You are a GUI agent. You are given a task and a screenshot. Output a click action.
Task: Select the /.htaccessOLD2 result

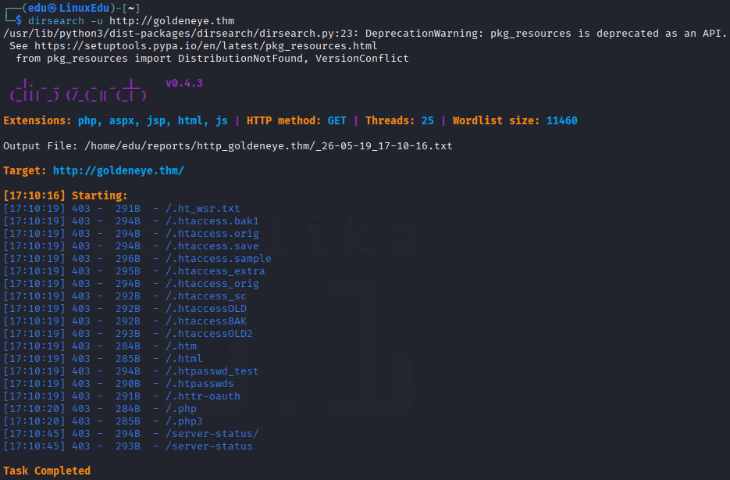[208, 334]
